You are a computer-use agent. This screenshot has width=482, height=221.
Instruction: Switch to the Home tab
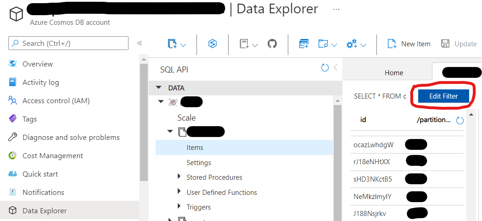393,72
